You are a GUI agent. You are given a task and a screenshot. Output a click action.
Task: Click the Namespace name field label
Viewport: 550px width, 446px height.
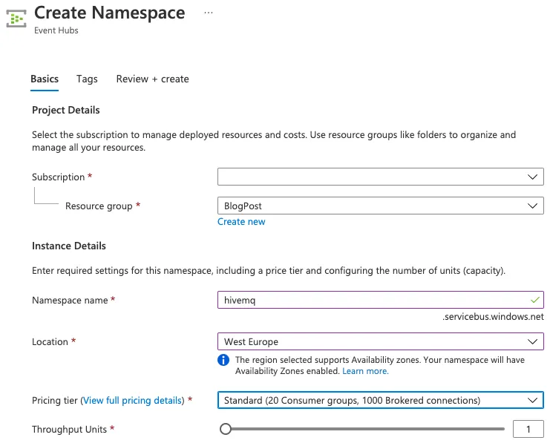[70, 300]
